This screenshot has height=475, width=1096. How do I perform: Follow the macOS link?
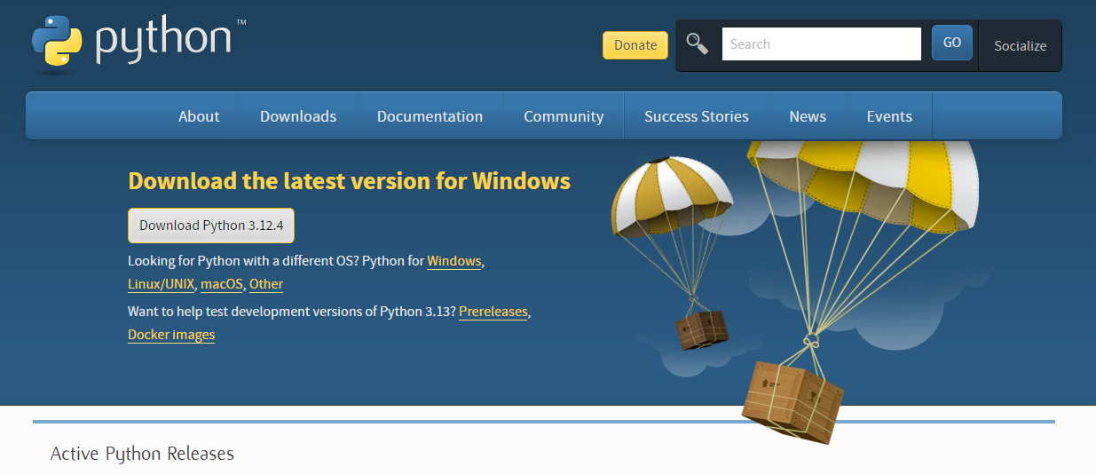(x=222, y=284)
